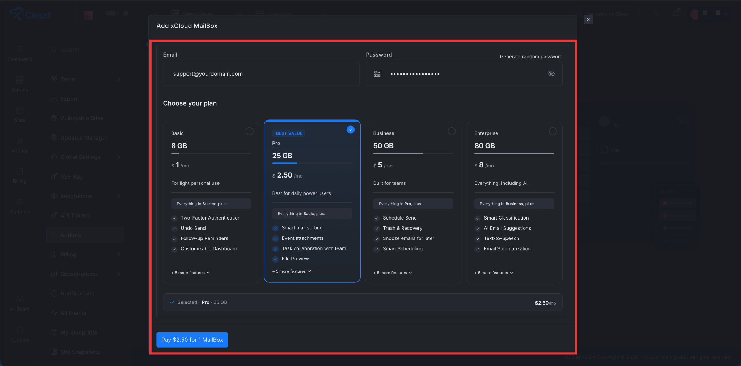Click 'Two-Factor Authentication' in the Basic plan
Image resolution: width=741 pixels, height=366 pixels.
coord(211,218)
